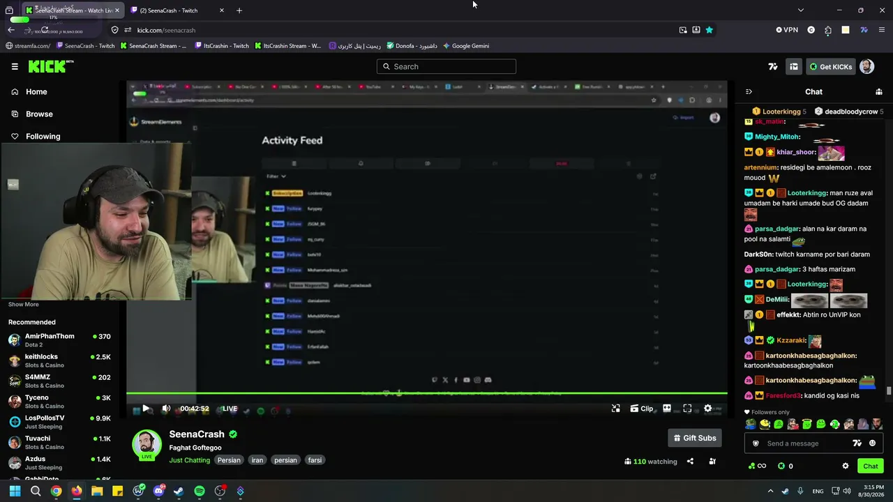Open the emoji picker in chat
Screen dimensions: 893x502
pos(872,443)
